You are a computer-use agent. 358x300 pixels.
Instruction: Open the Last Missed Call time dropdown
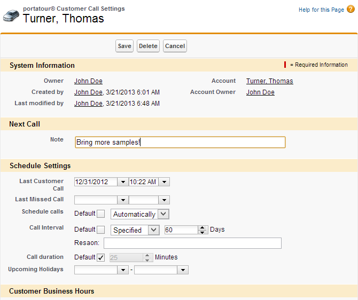[164, 200]
